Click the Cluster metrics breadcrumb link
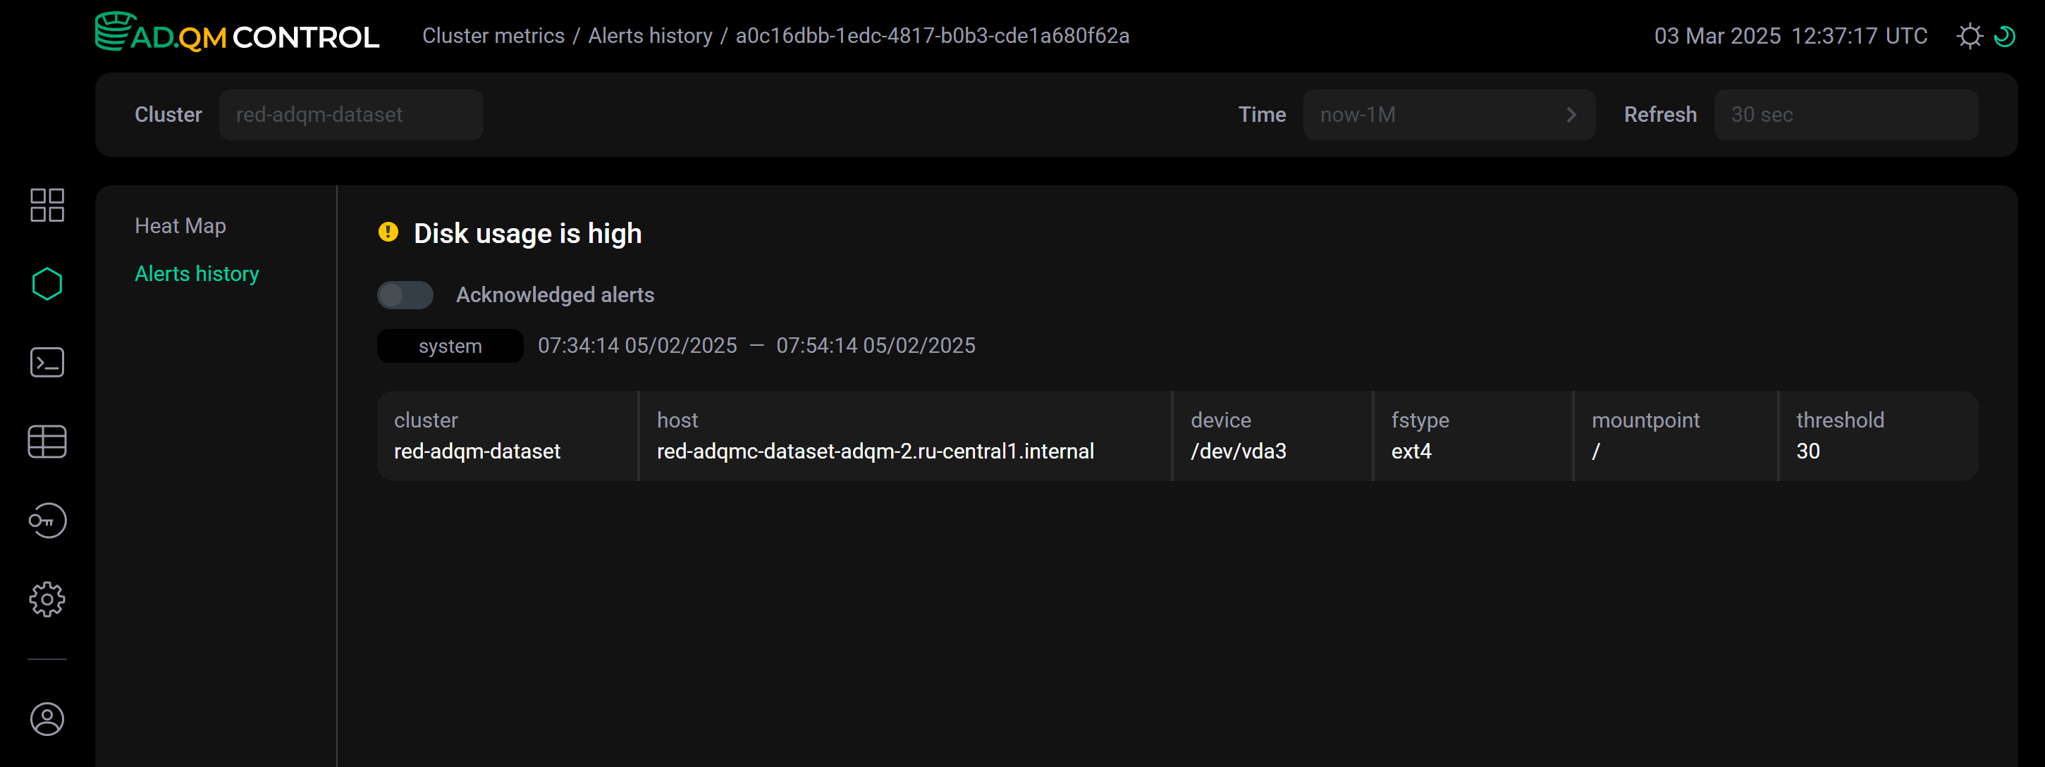The image size is (2045, 767). point(493,35)
